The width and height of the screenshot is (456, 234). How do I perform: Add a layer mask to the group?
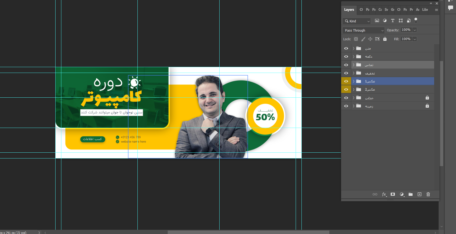[x=393, y=195]
